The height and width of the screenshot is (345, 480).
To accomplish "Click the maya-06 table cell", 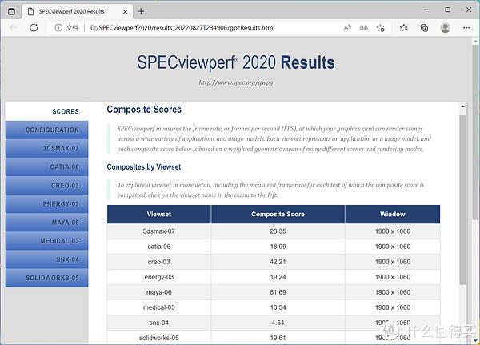I will pos(159,292).
